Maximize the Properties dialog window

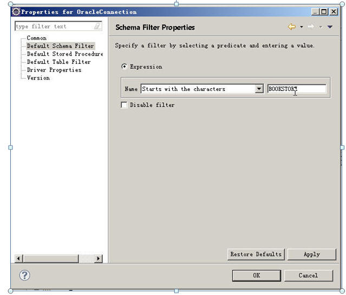(x=324, y=11)
